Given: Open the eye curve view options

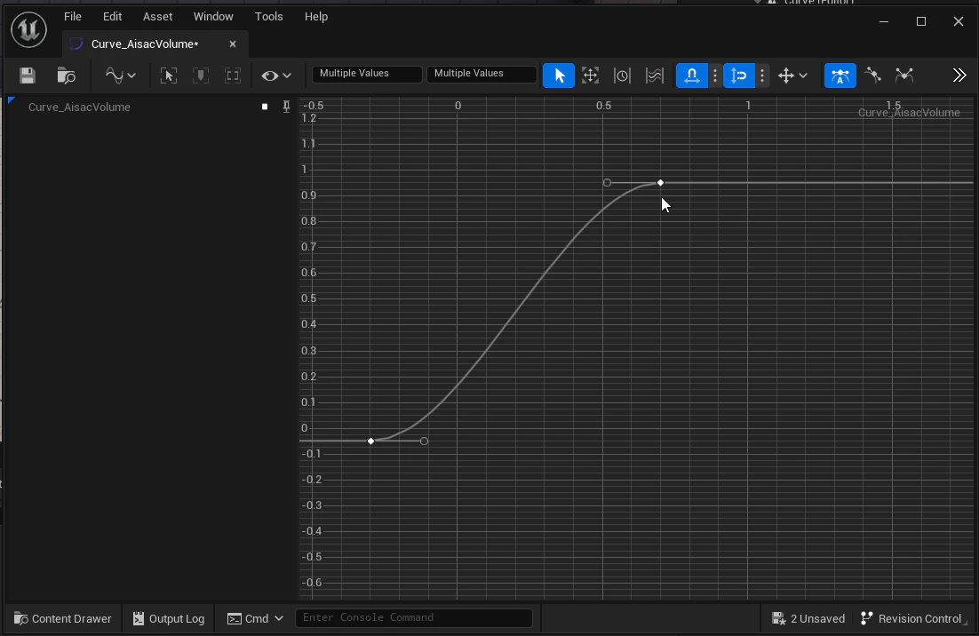Looking at the screenshot, I should coord(276,76).
